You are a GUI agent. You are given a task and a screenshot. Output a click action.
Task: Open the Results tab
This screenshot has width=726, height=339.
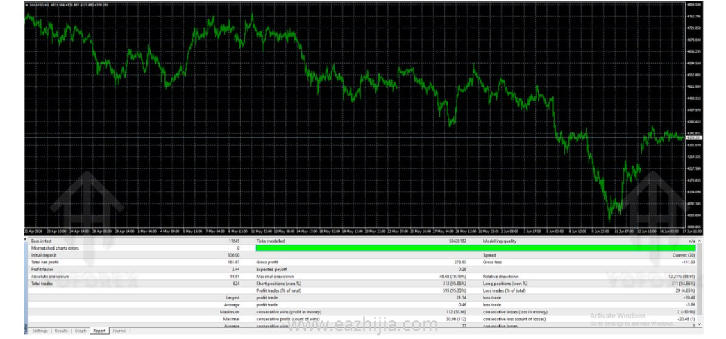point(61,331)
